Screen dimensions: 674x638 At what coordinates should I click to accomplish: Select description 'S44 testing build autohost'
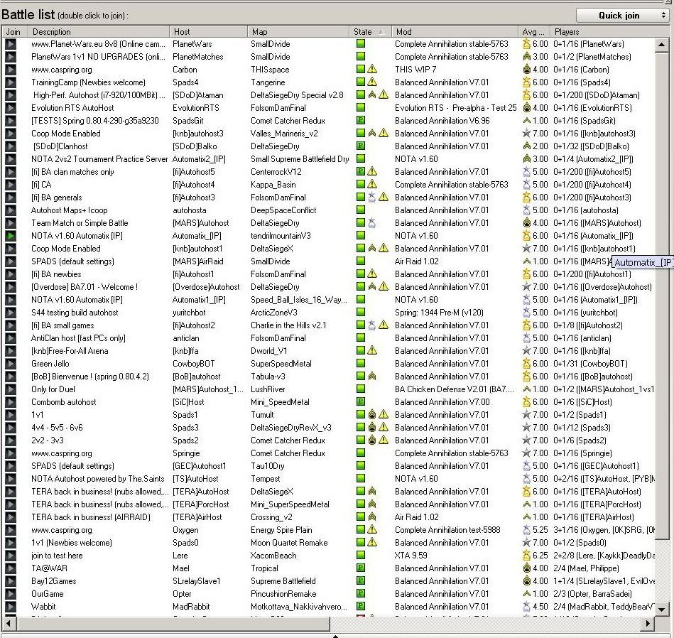click(x=75, y=313)
